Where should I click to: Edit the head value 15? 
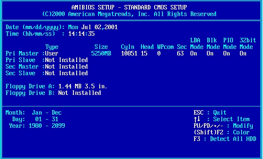pyautogui.click(x=144, y=53)
